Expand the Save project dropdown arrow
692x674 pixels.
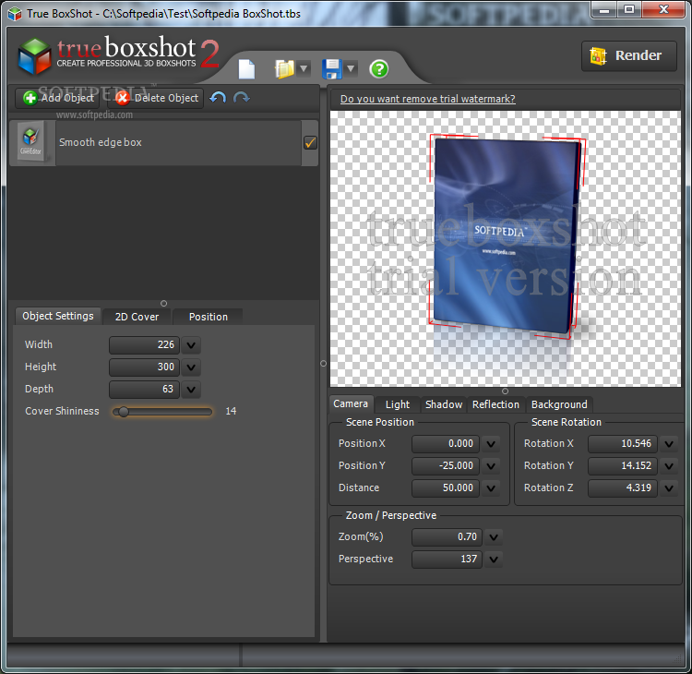coord(351,68)
